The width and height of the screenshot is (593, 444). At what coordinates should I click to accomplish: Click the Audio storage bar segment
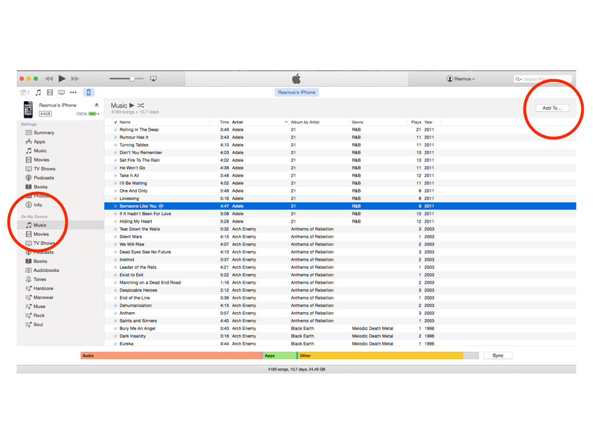[171, 356]
